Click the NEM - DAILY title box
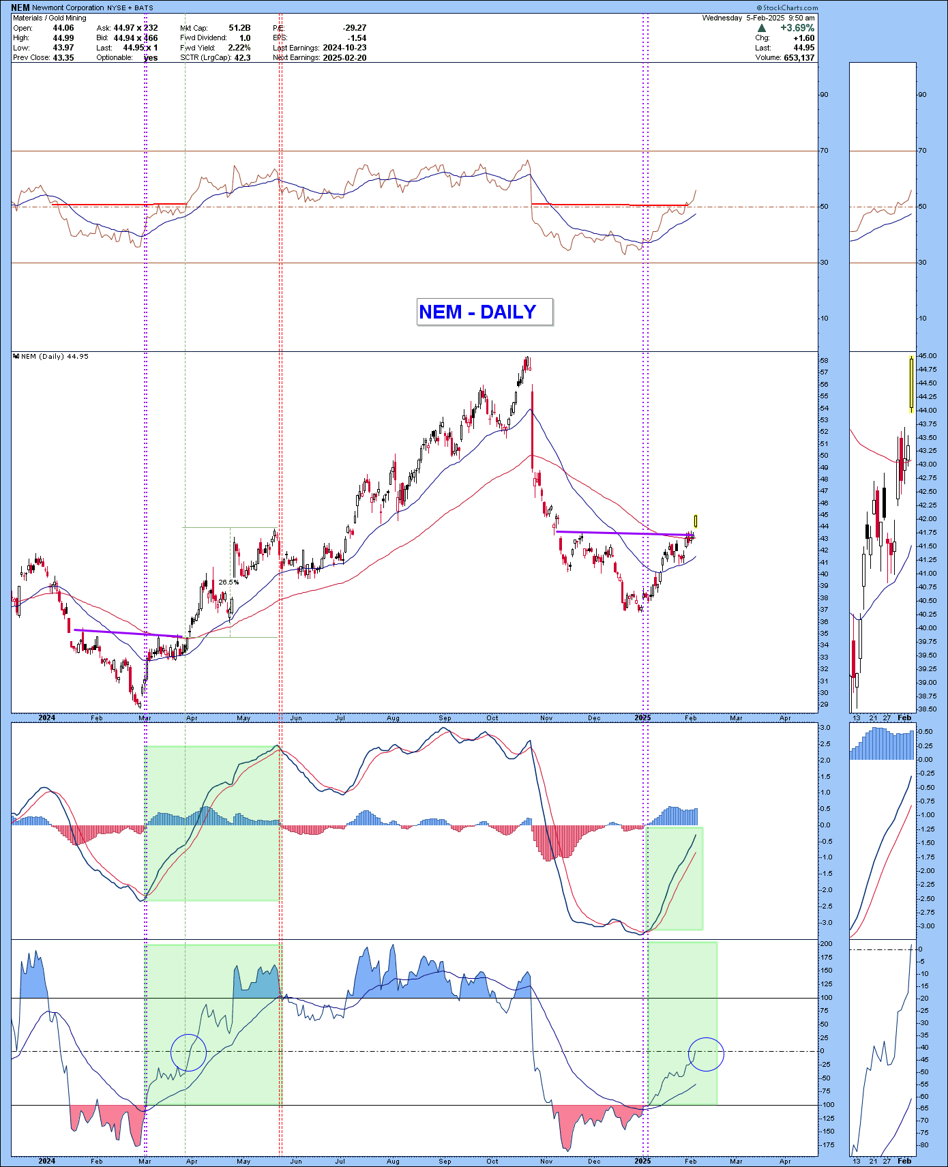Screen dimensions: 948x1167 (485, 312)
